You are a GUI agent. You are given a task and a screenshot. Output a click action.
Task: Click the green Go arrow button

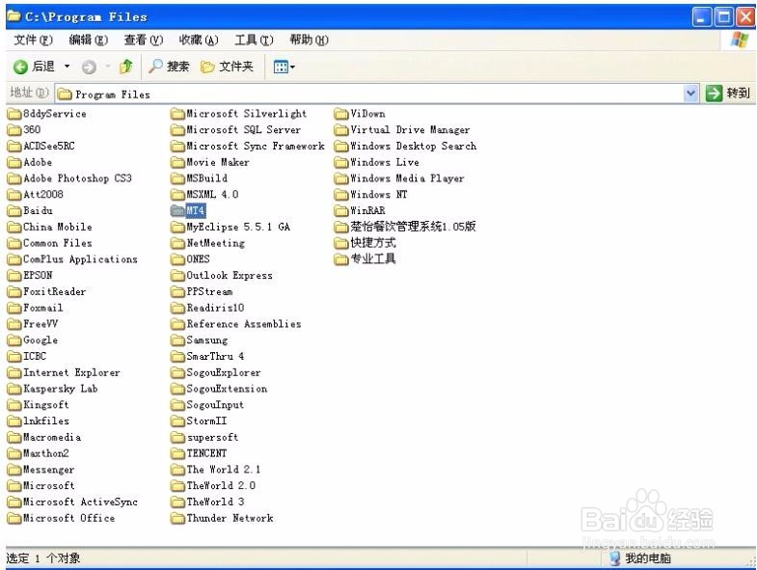pos(714,93)
